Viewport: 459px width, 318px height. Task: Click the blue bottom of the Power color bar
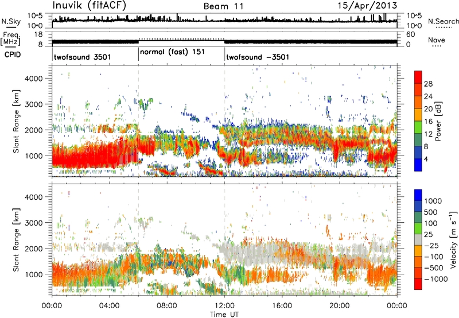click(418, 165)
